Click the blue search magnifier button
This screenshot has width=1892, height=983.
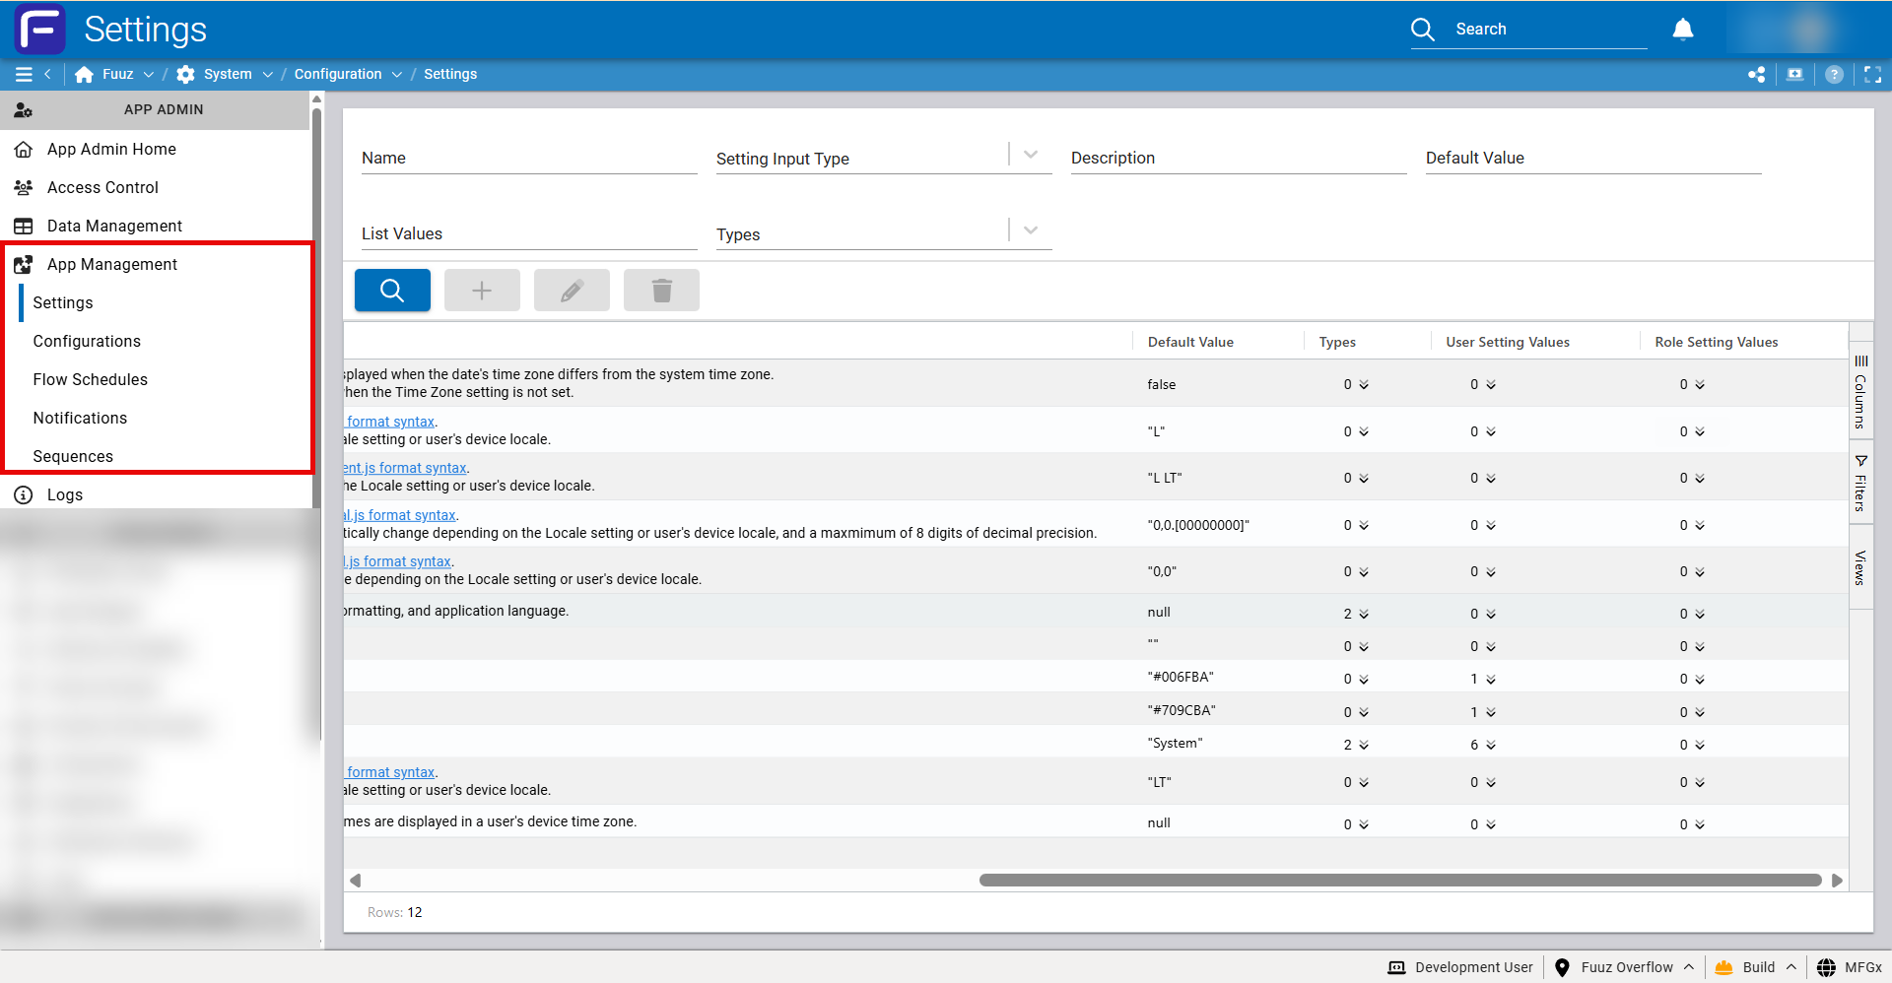click(392, 291)
